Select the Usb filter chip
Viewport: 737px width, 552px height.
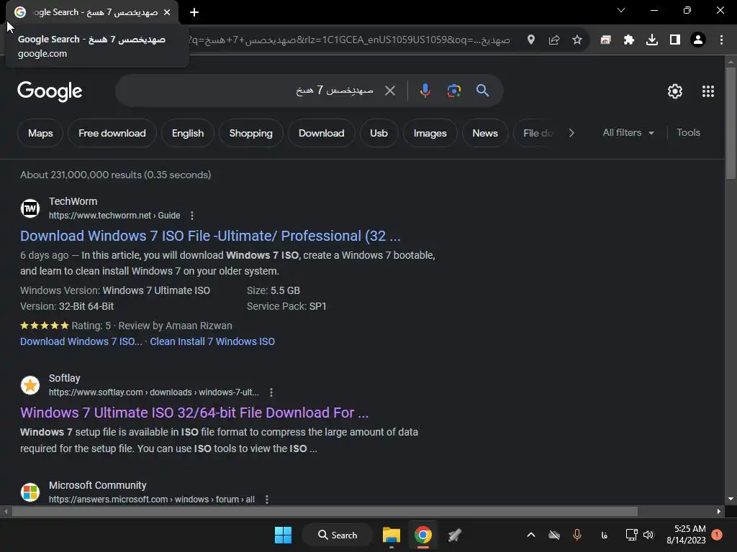379,133
